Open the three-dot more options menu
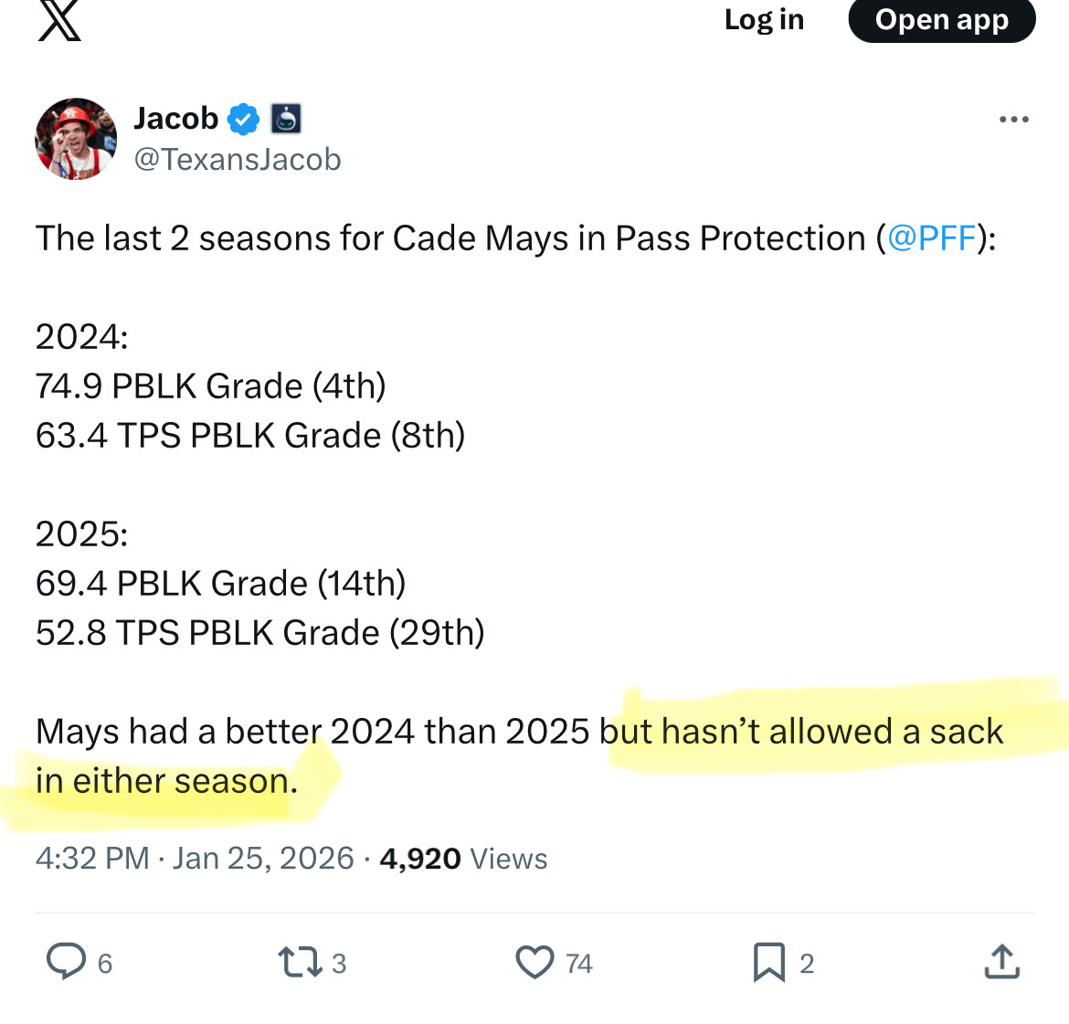1069x1024 pixels. 1013,120
